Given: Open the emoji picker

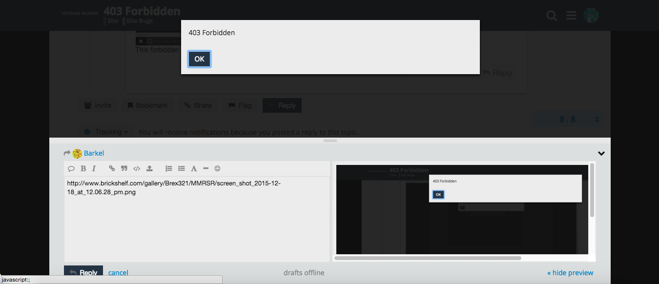Looking at the screenshot, I should tap(217, 168).
